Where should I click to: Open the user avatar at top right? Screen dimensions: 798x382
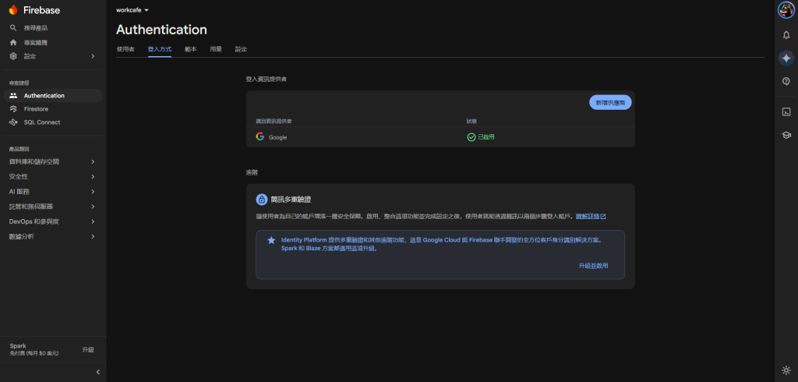point(786,10)
